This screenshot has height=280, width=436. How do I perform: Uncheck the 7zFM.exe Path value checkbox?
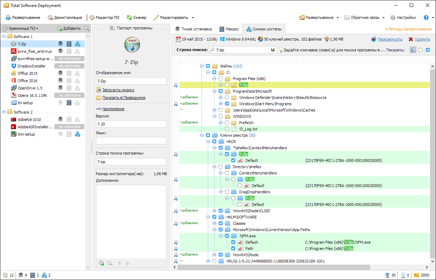click(233, 249)
